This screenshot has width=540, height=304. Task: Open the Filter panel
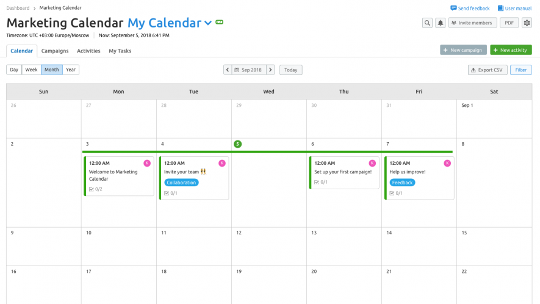pos(520,70)
